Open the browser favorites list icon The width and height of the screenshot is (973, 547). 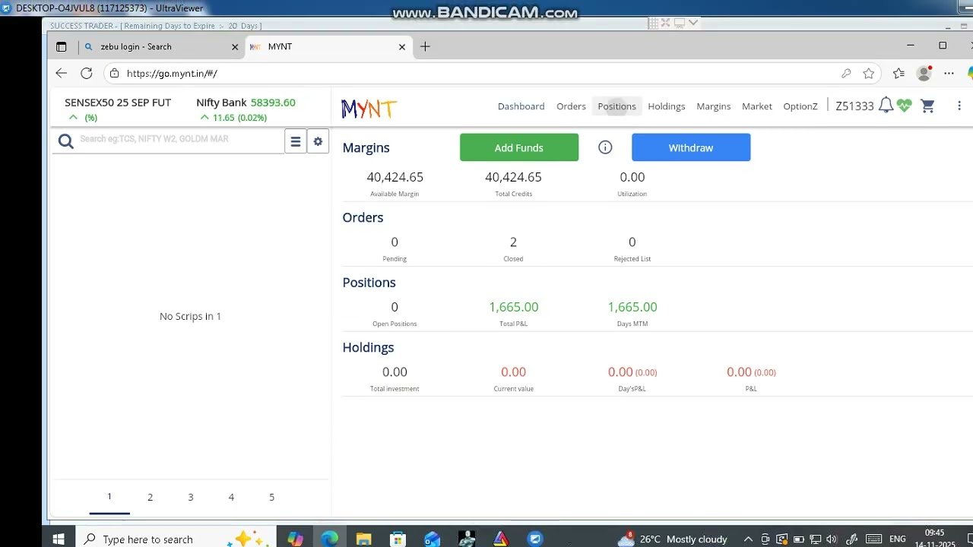click(x=899, y=74)
